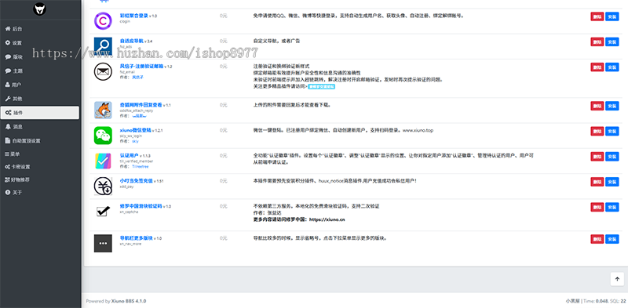Open the 导航栏更多版块 title link
The height and width of the screenshot is (308, 628).
point(136,238)
